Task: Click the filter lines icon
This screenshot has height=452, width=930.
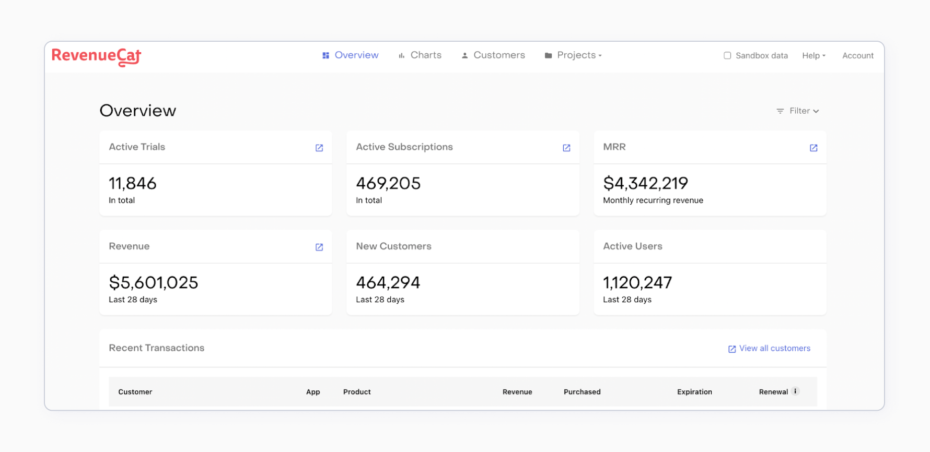Action: click(x=780, y=111)
